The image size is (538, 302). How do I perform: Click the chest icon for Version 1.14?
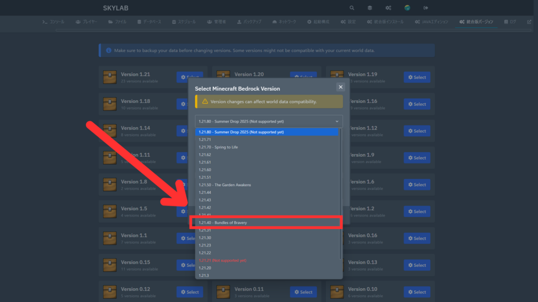click(x=110, y=131)
